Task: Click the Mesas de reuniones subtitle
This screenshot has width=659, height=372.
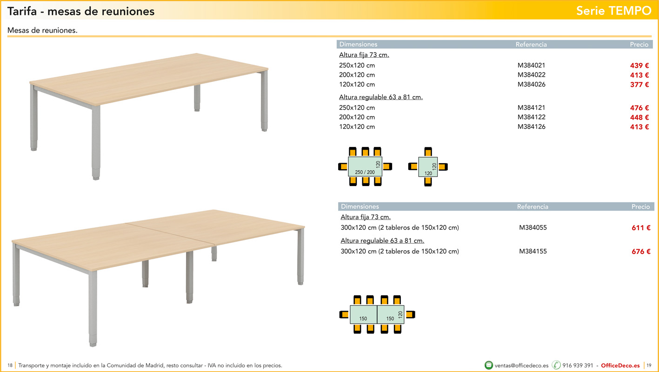Action: [42, 30]
